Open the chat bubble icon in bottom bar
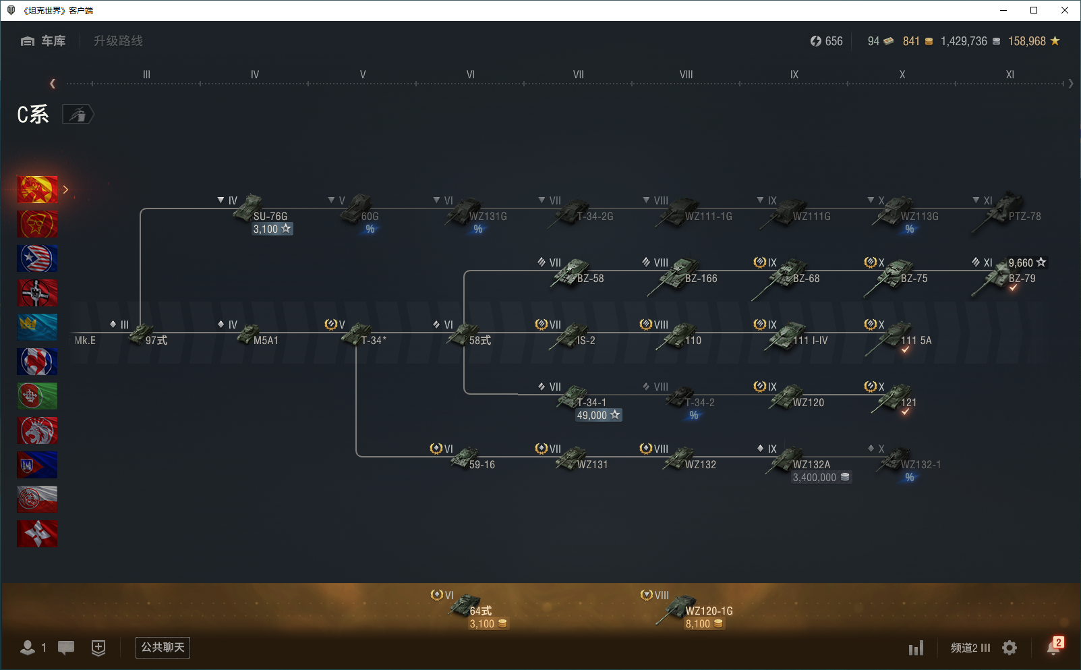The height and width of the screenshot is (670, 1081). click(x=66, y=648)
